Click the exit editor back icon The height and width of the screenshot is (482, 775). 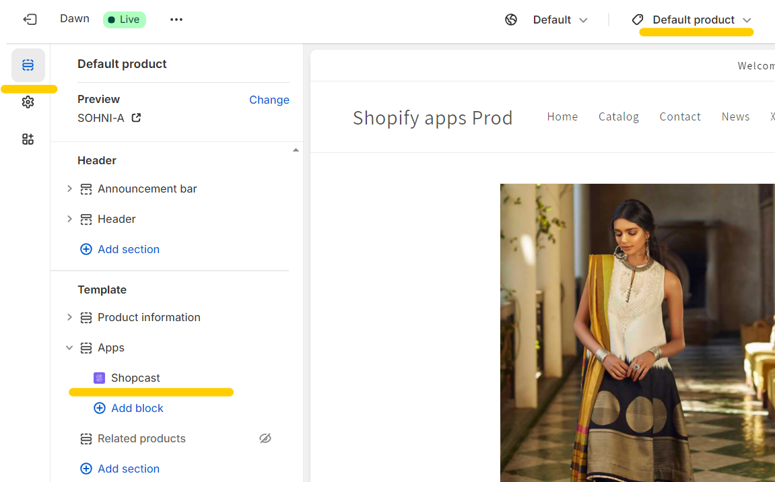point(30,20)
